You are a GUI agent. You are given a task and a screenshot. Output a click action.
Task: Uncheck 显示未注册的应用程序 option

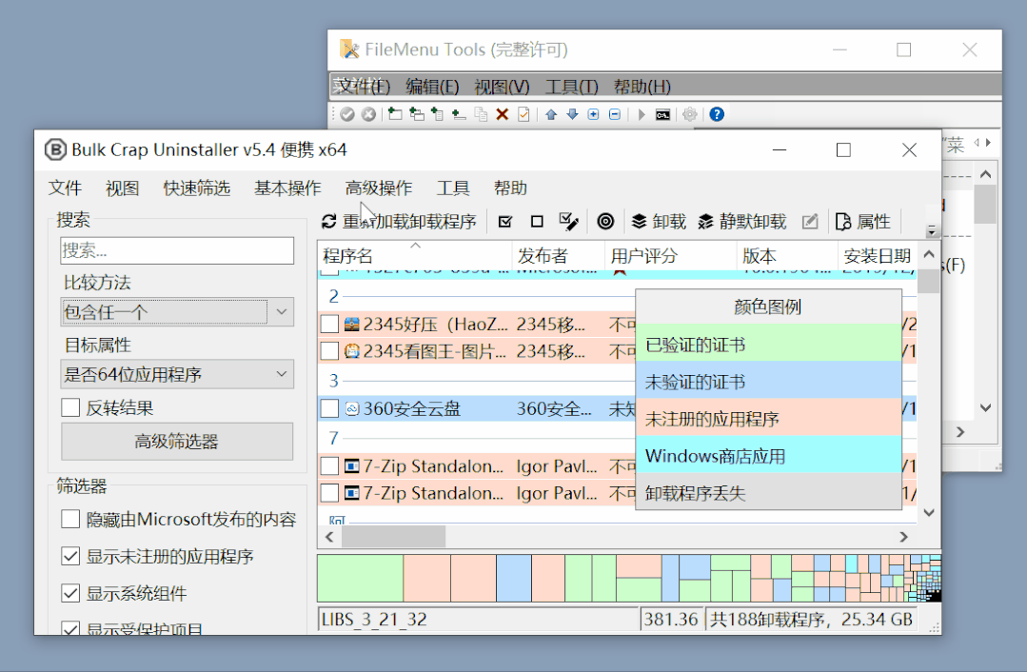(70, 556)
